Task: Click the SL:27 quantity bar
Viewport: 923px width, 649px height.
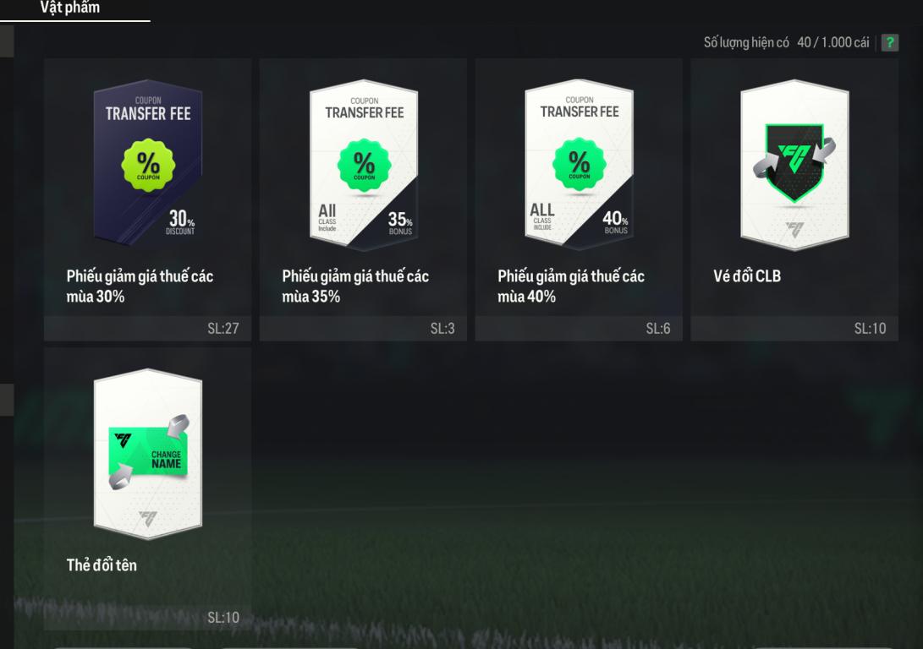Action: (x=148, y=328)
